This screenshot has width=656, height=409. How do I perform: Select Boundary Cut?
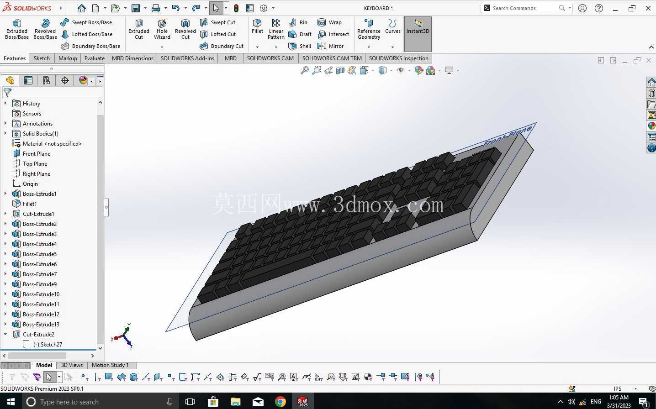tap(222, 46)
